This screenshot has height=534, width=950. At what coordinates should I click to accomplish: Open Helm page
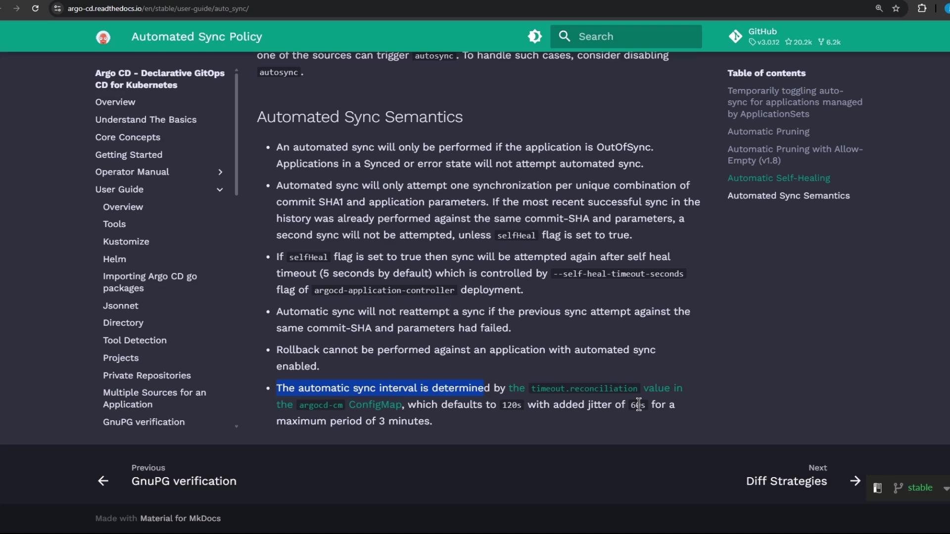(x=114, y=259)
